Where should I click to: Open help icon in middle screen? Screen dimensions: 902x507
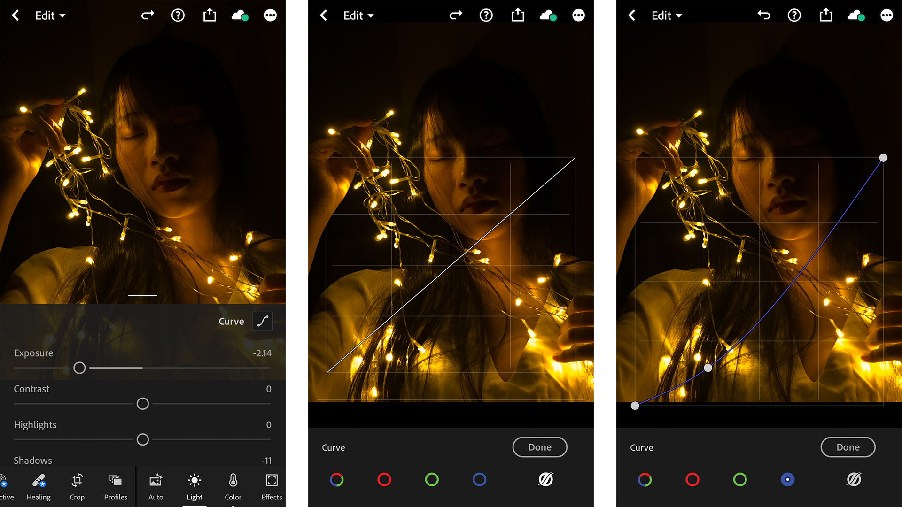point(486,15)
